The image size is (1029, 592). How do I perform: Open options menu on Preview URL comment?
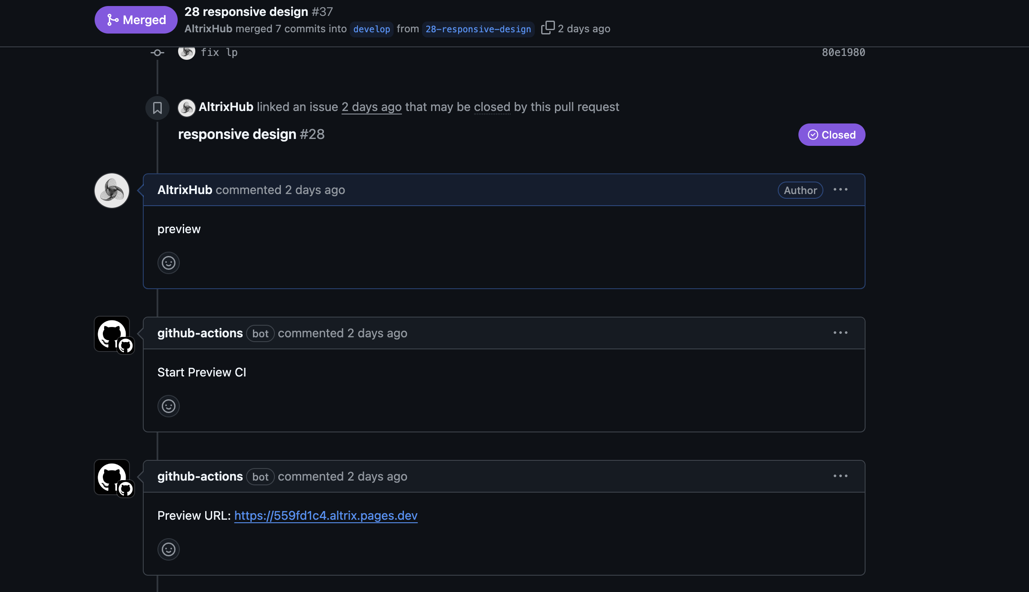[840, 476]
